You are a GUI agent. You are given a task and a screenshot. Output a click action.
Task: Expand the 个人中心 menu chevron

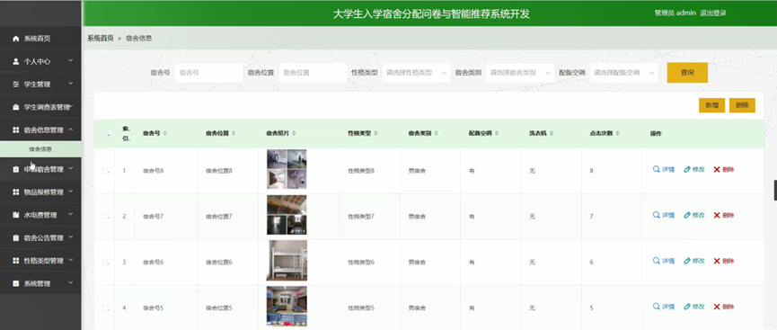(71, 60)
